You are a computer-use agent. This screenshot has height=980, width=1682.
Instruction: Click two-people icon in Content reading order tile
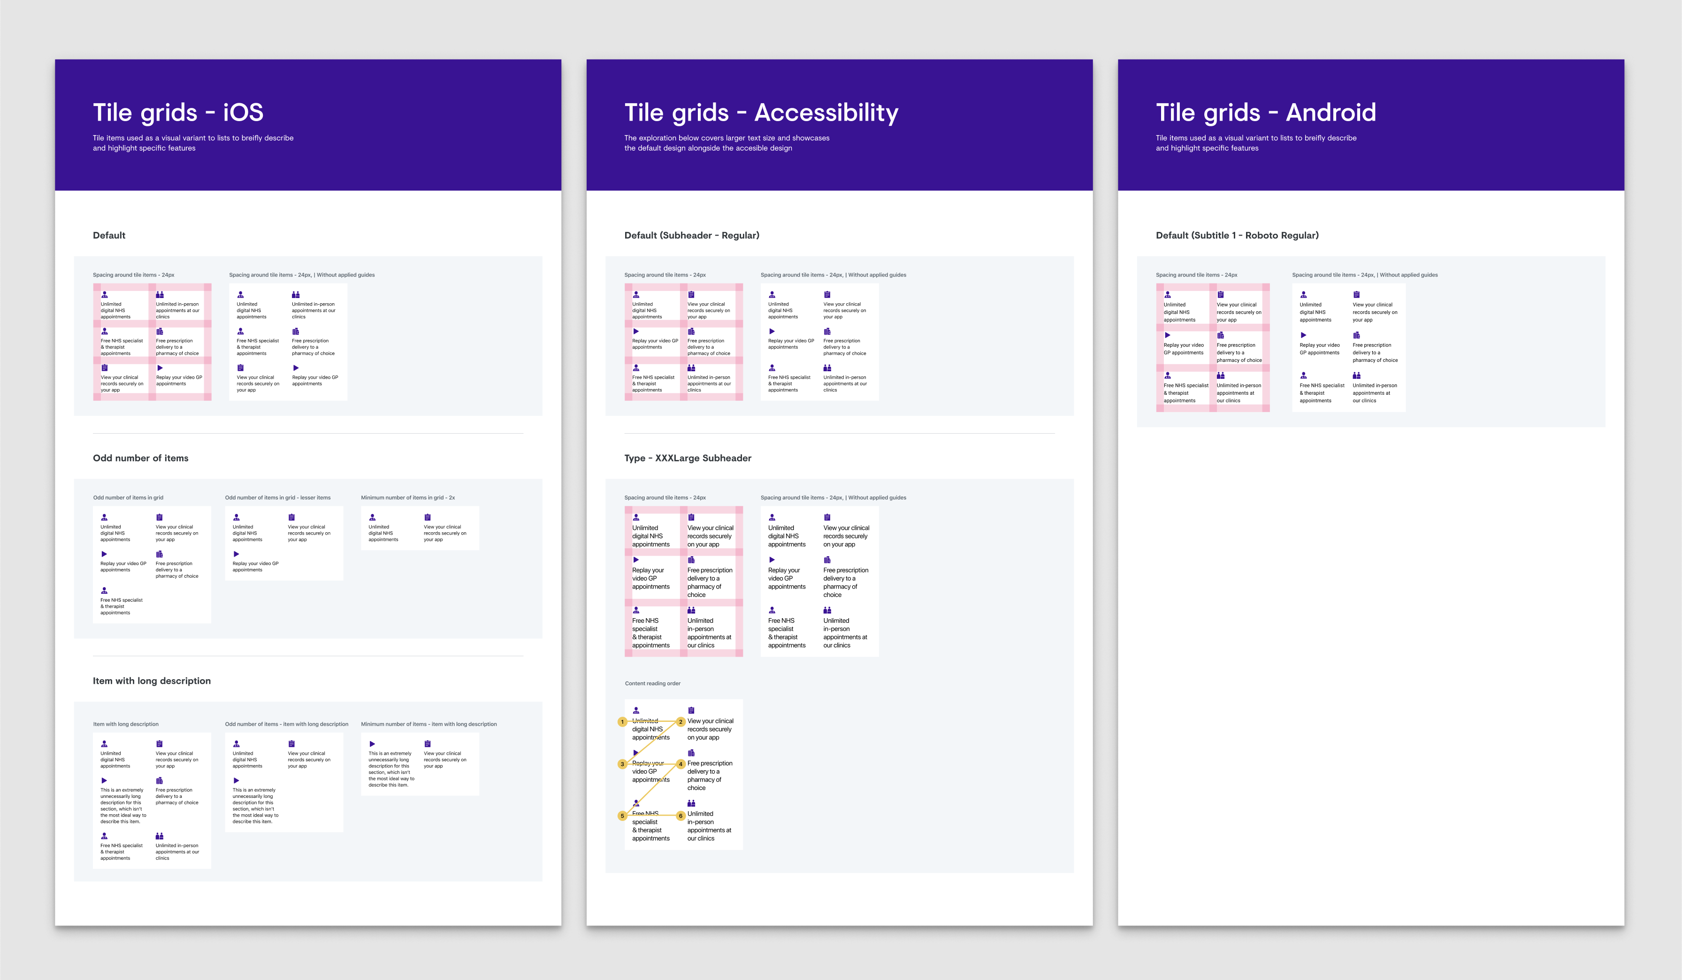pos(691,803)
